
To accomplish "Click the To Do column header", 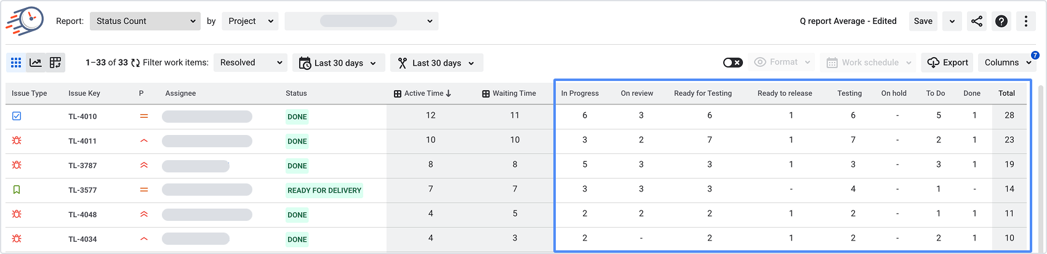I will [936, 93].
